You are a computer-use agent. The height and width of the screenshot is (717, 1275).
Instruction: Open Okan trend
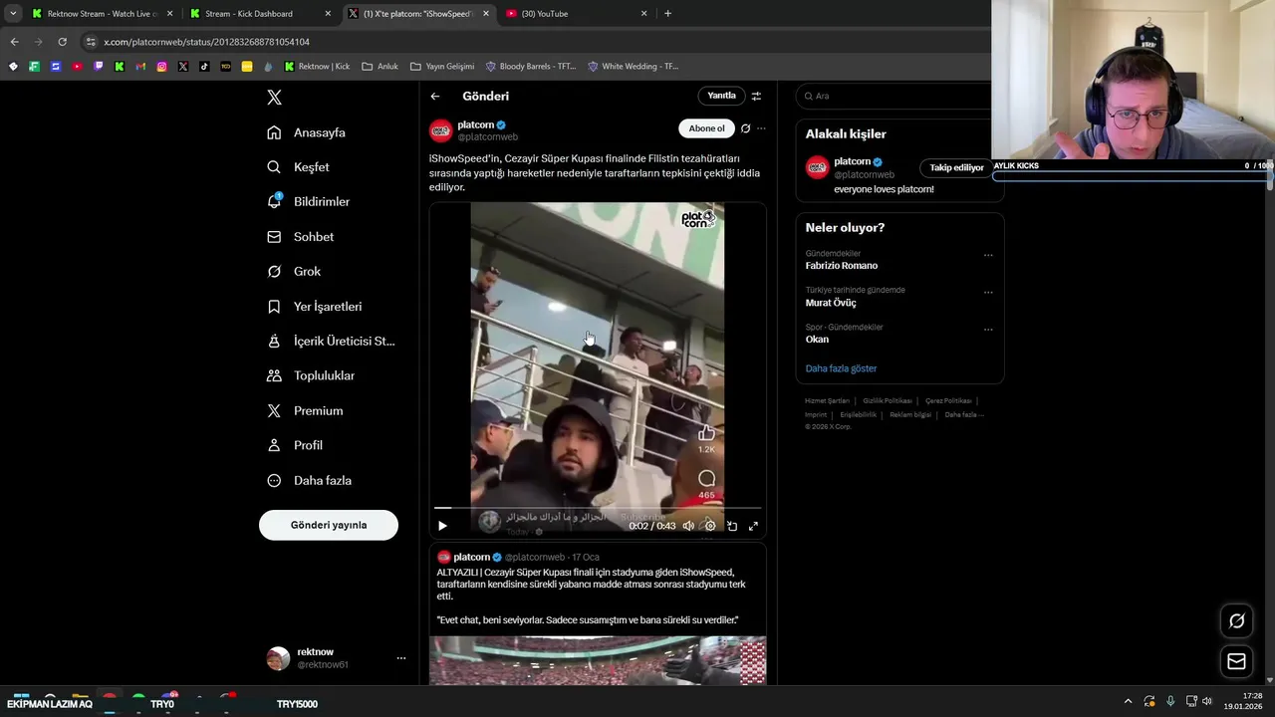[817, 340]
